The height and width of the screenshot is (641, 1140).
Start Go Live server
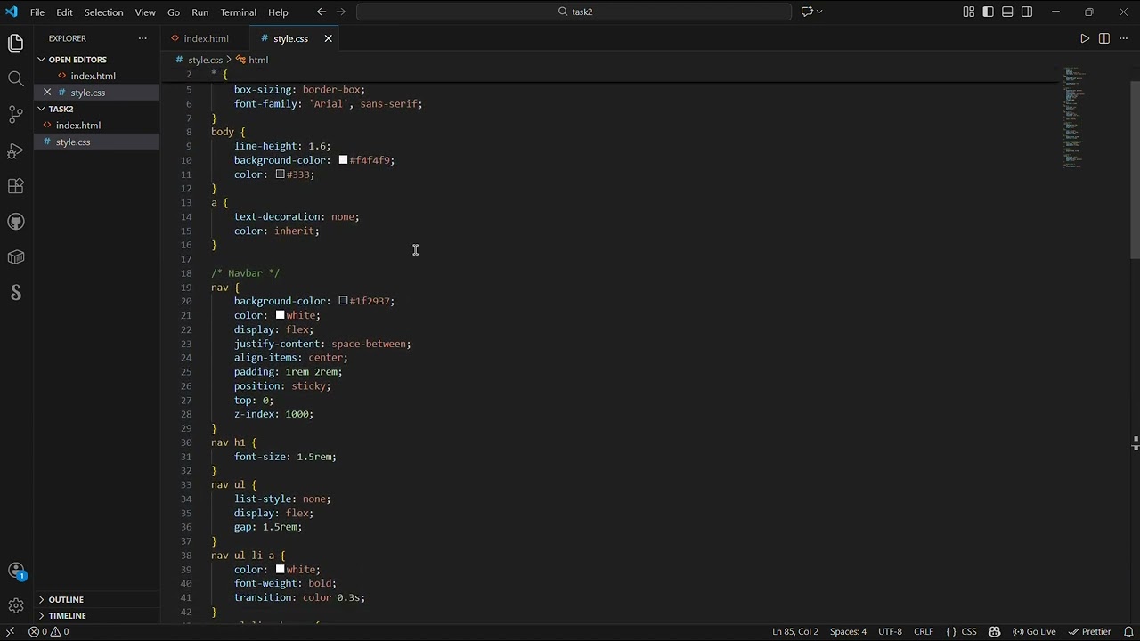click(1034, 631)
